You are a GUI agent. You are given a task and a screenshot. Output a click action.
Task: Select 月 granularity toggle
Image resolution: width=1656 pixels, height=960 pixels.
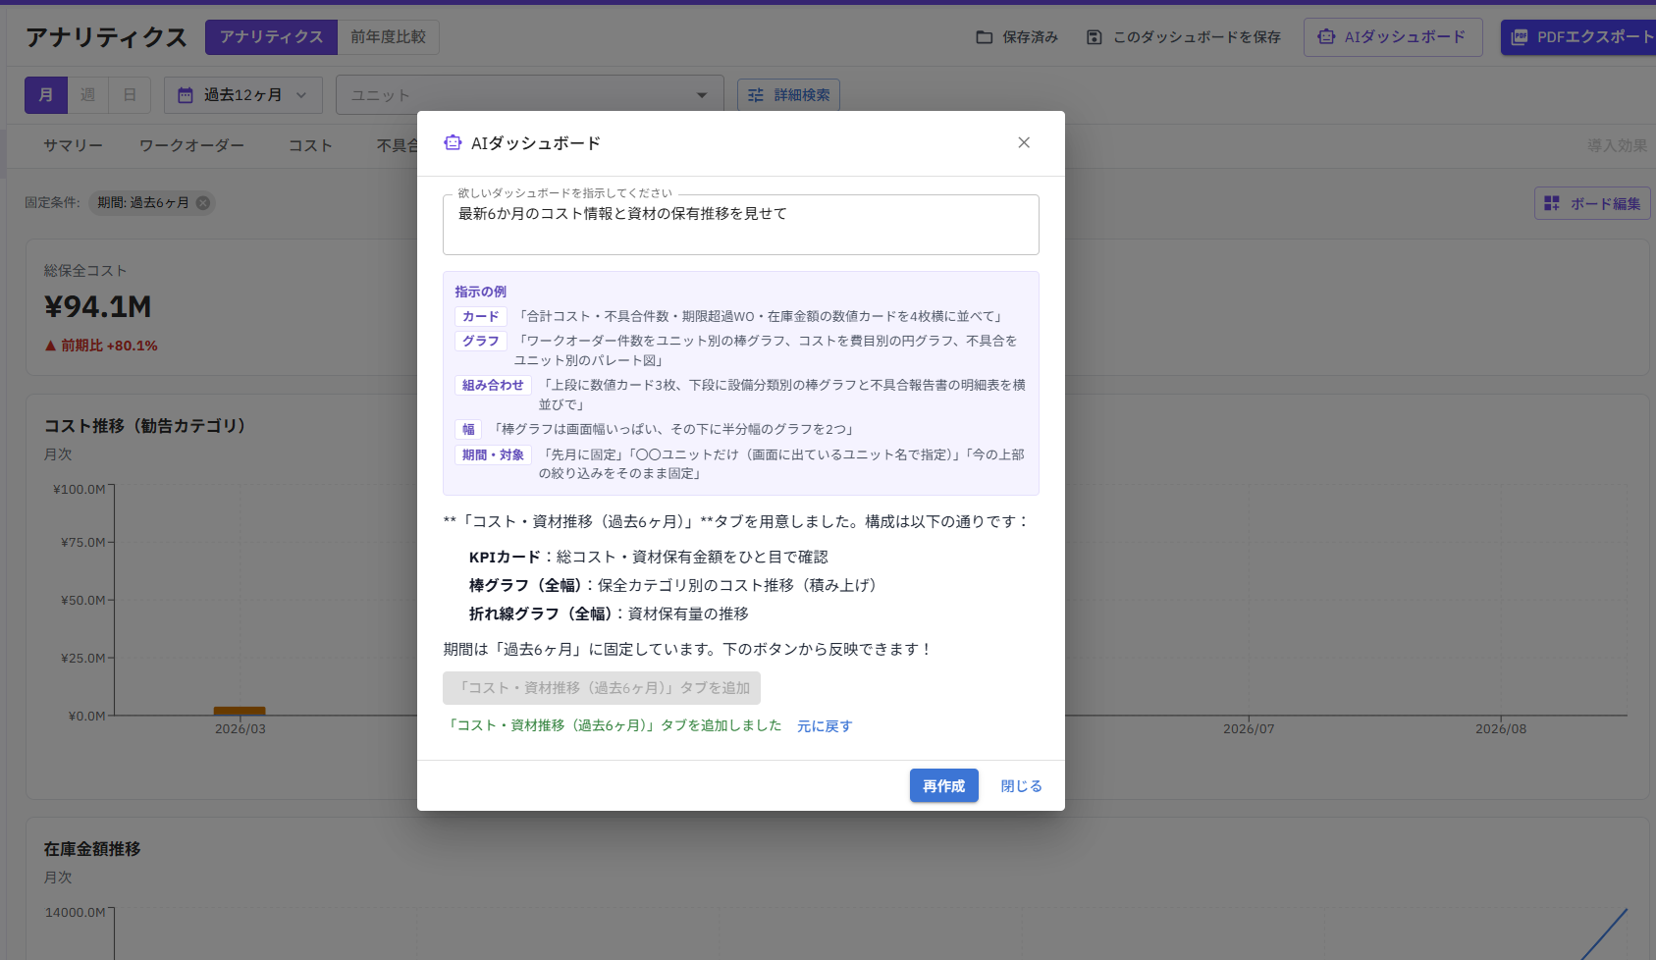point(46,95)
